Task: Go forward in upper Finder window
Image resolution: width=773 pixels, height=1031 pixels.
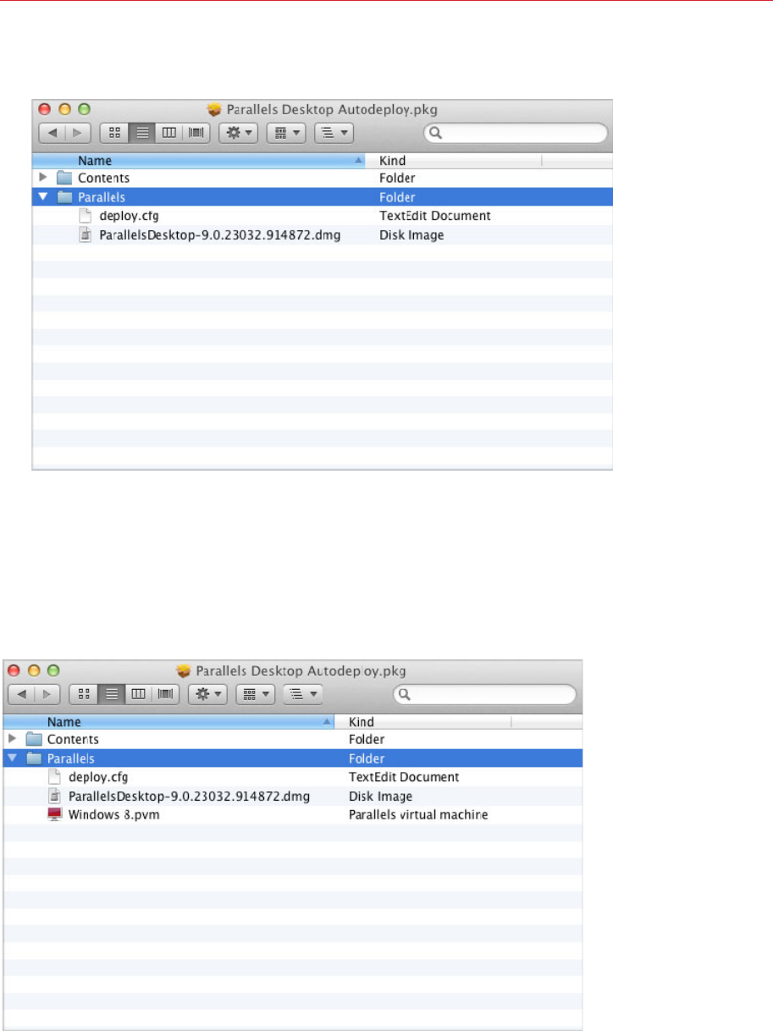Action: pos(78,133)
